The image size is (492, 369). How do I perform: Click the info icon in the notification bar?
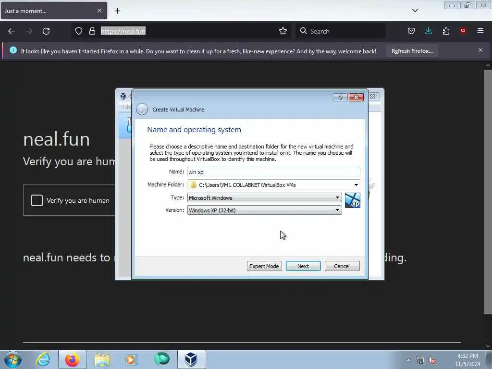pos(13,50)
